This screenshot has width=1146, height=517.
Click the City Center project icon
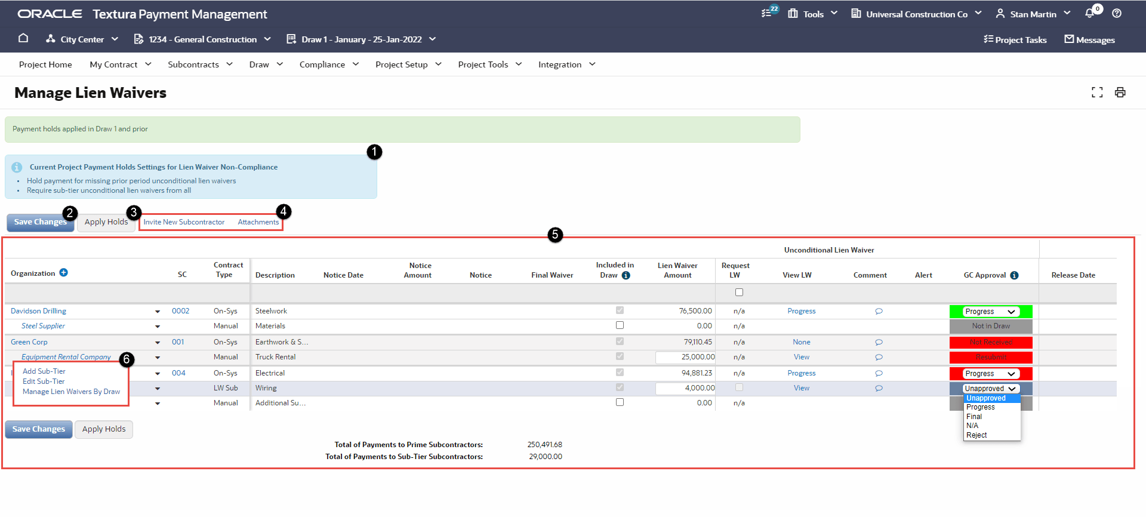[x=51, y=39]
